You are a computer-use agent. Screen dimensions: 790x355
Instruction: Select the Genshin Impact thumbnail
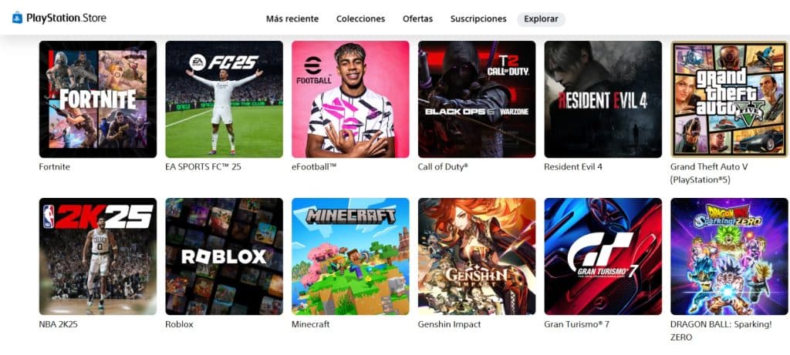[x=477, y=256]
